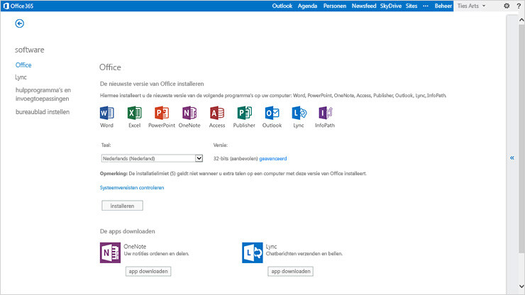Click the 'software' sidebar heading
The image size is (525, 295).
tap(30, 50)
